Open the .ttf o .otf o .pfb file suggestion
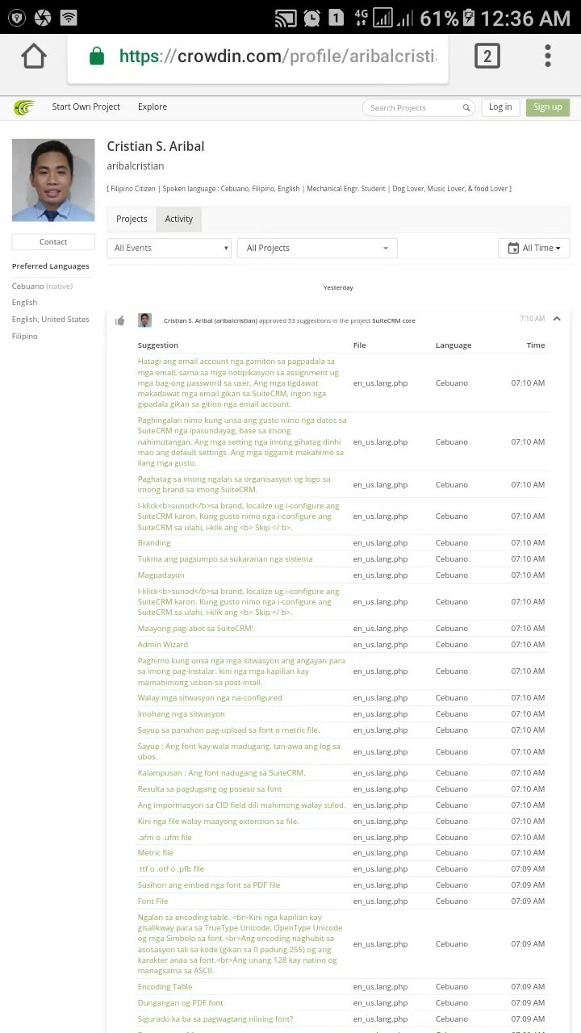Viewport: 581px width, 1033px height. (x=170, y=868)
